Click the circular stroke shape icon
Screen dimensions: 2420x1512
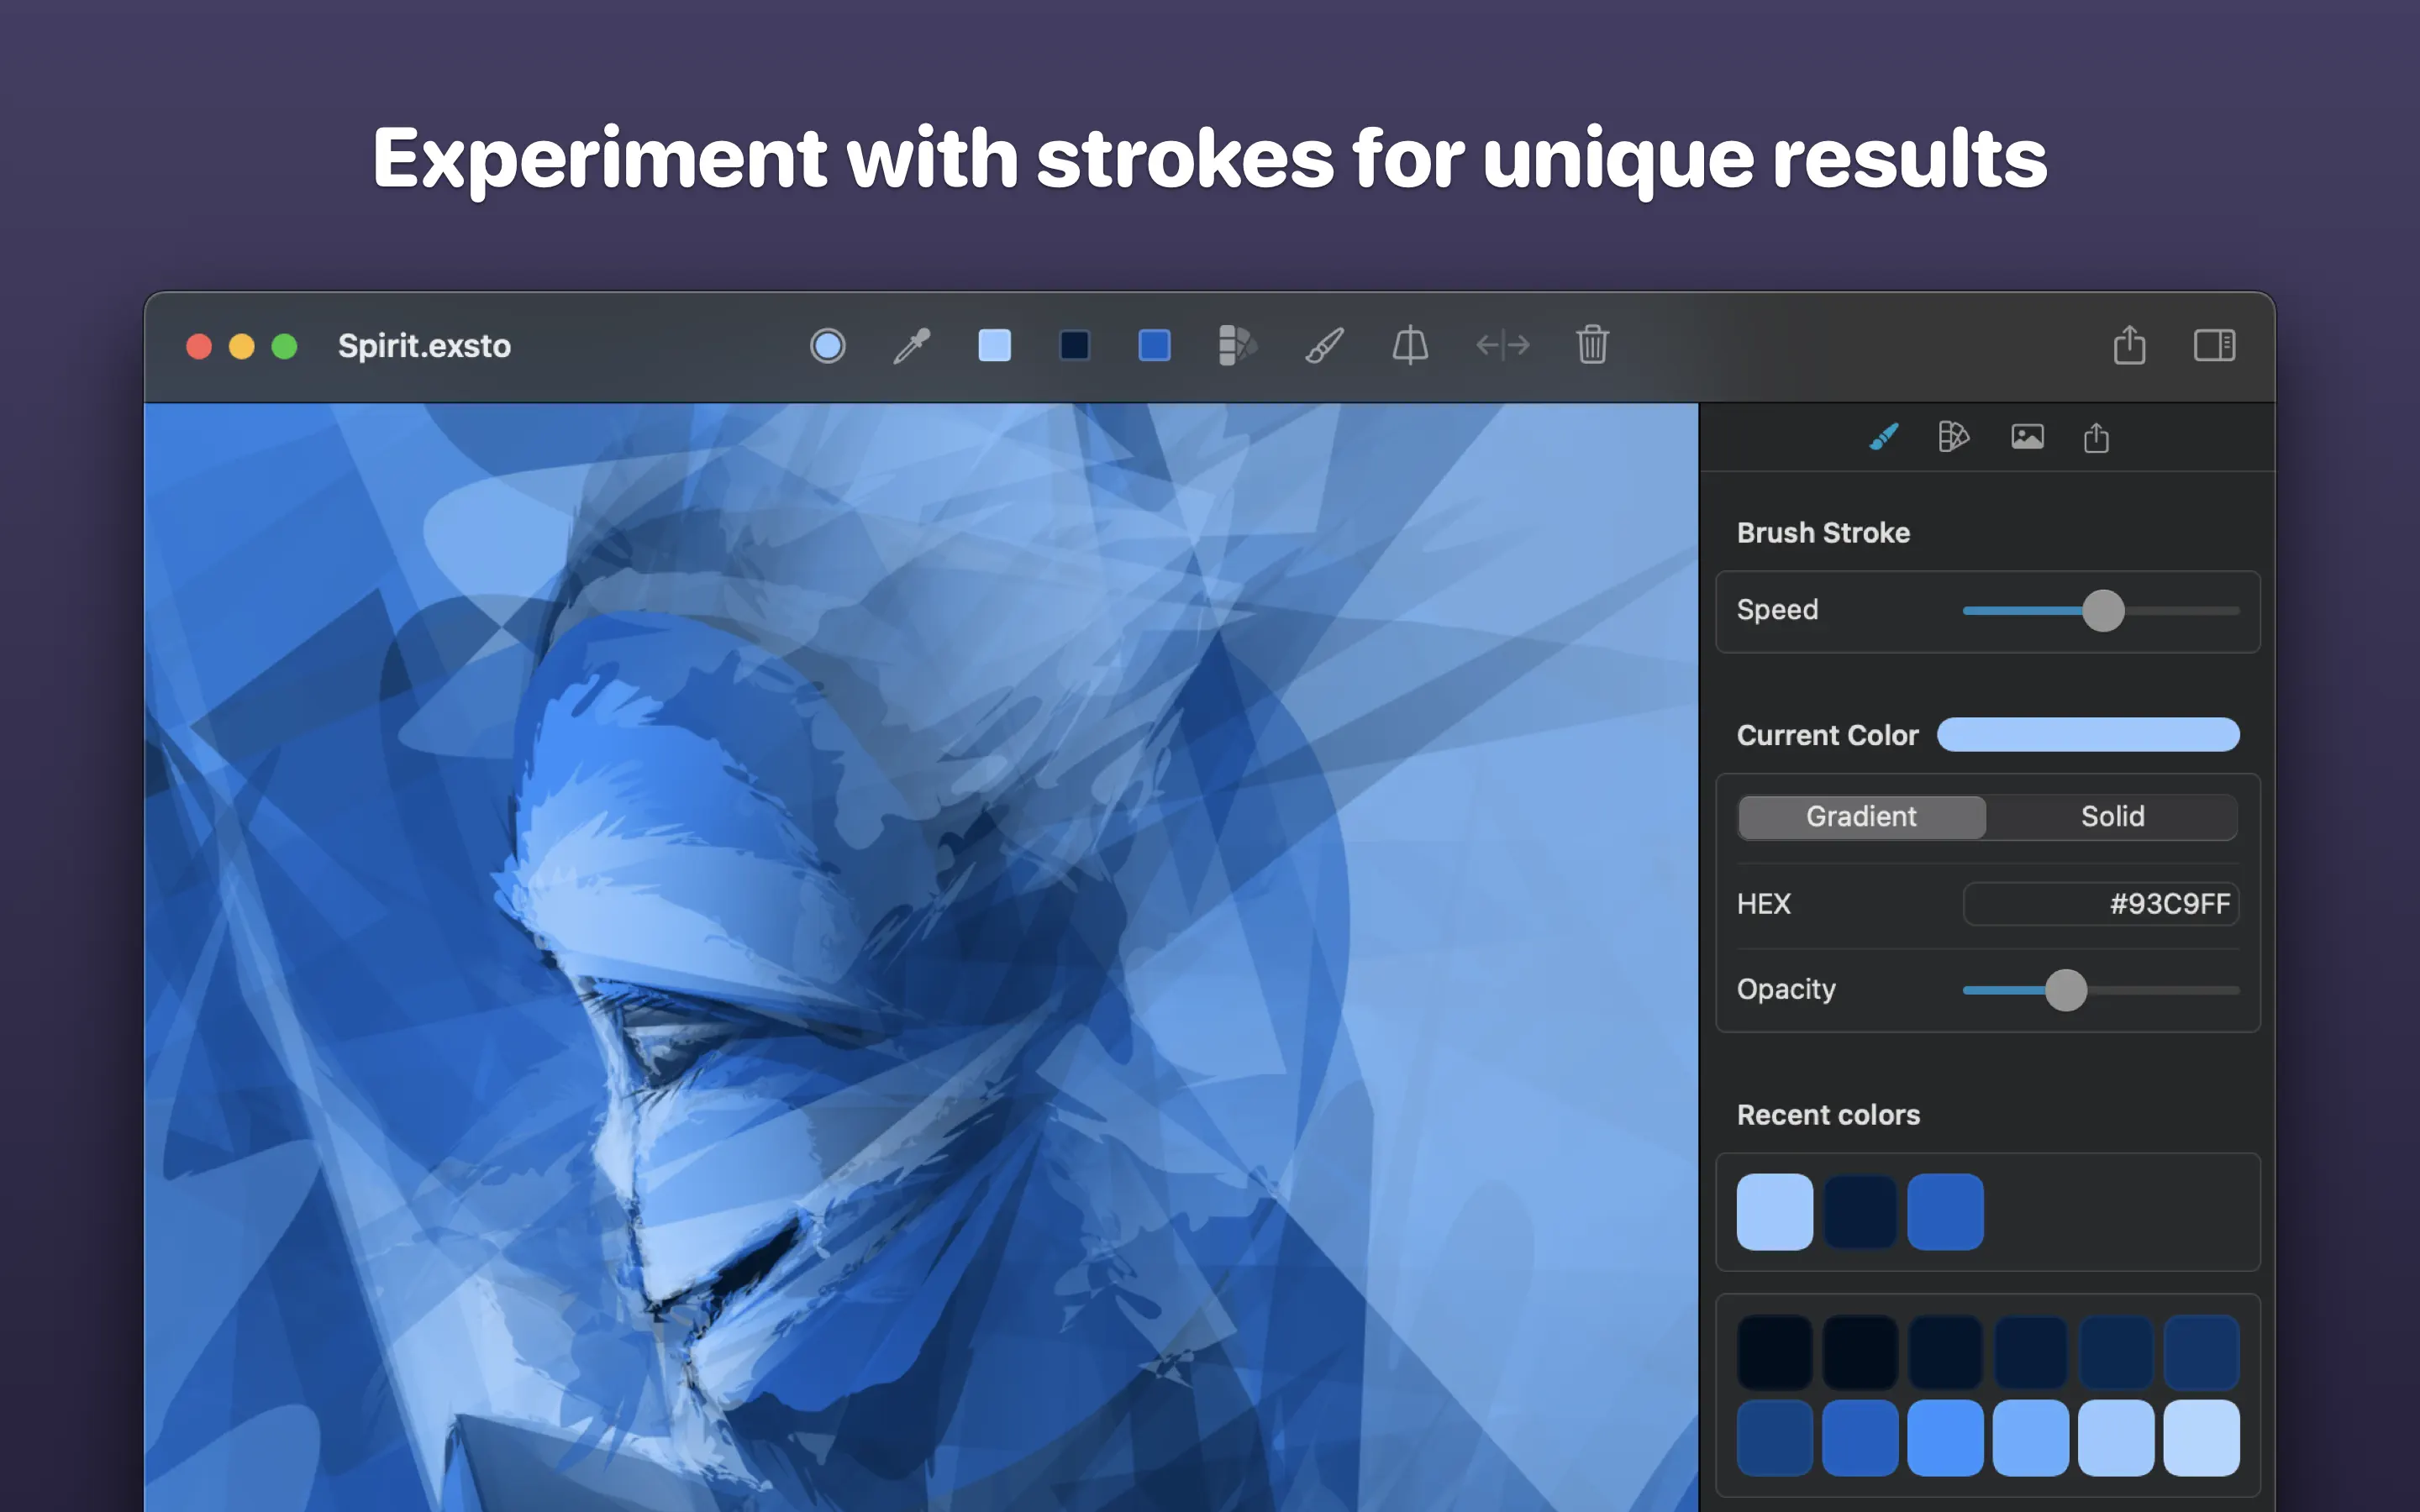[x=827, y=346]
